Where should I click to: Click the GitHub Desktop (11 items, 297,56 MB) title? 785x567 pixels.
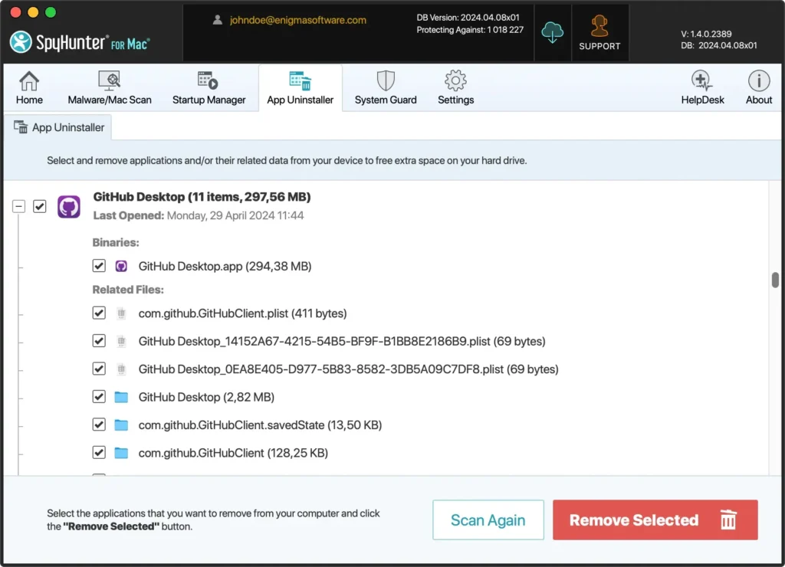pyautogui.click(x=202, y=197)
